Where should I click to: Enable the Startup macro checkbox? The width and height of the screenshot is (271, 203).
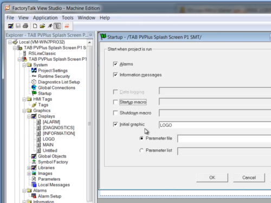[115, 102]
